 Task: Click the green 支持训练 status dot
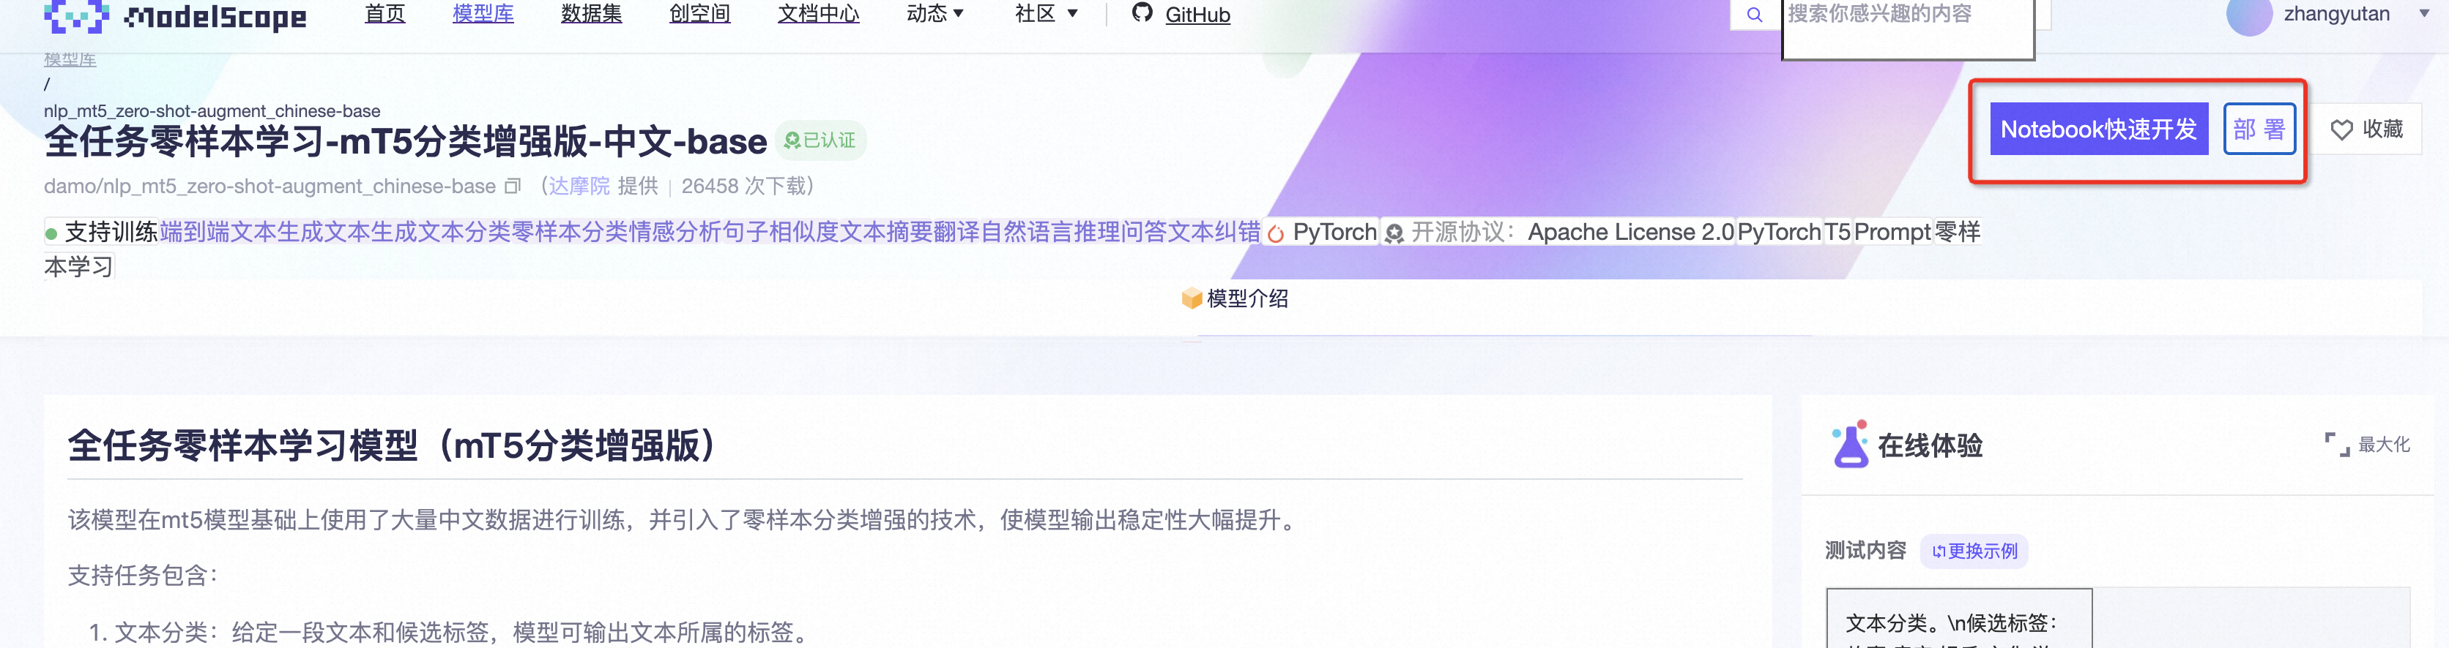[51, 233]
